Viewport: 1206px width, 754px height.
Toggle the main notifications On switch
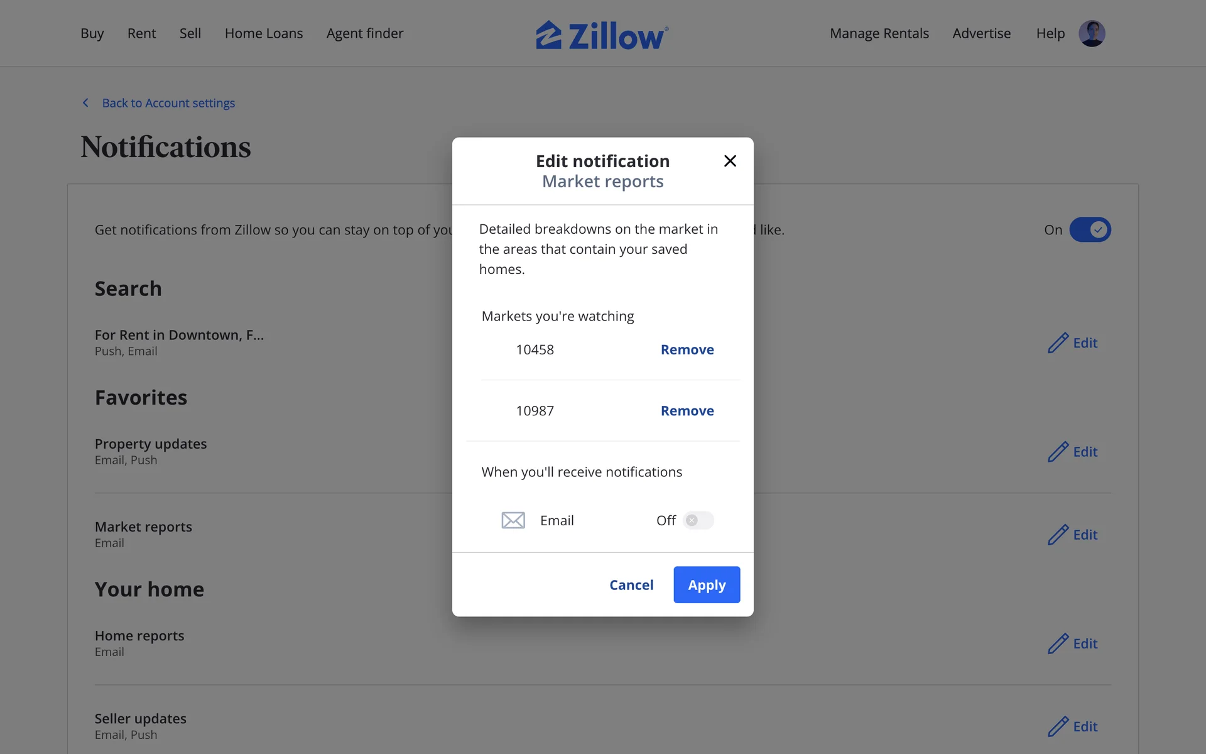[x=1090, y=230]
